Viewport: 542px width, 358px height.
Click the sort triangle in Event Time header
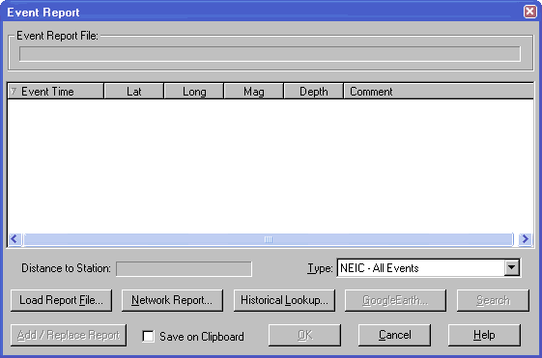click(14, 91)
